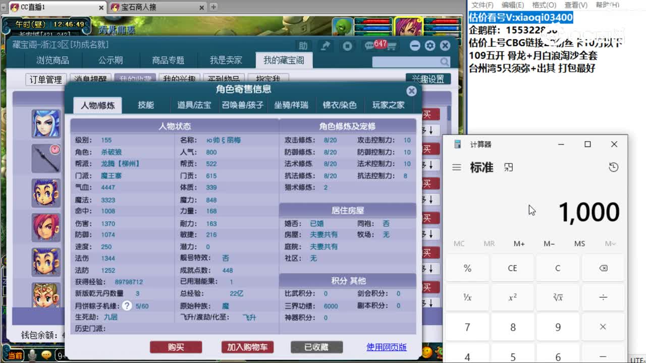Open the 助 help icon on Cangbaoge toolbar
Screen dimensions: 646x363
[x=303, y=45]
